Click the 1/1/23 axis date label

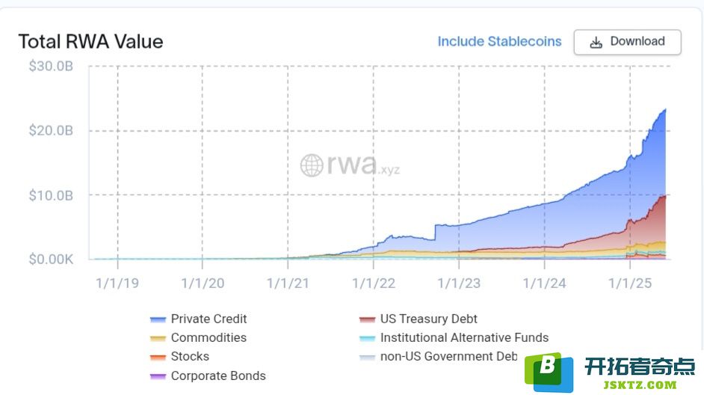(x=459, y=283)
